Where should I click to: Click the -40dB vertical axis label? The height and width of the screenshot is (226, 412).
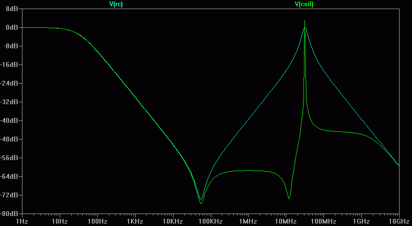[9, 120]
